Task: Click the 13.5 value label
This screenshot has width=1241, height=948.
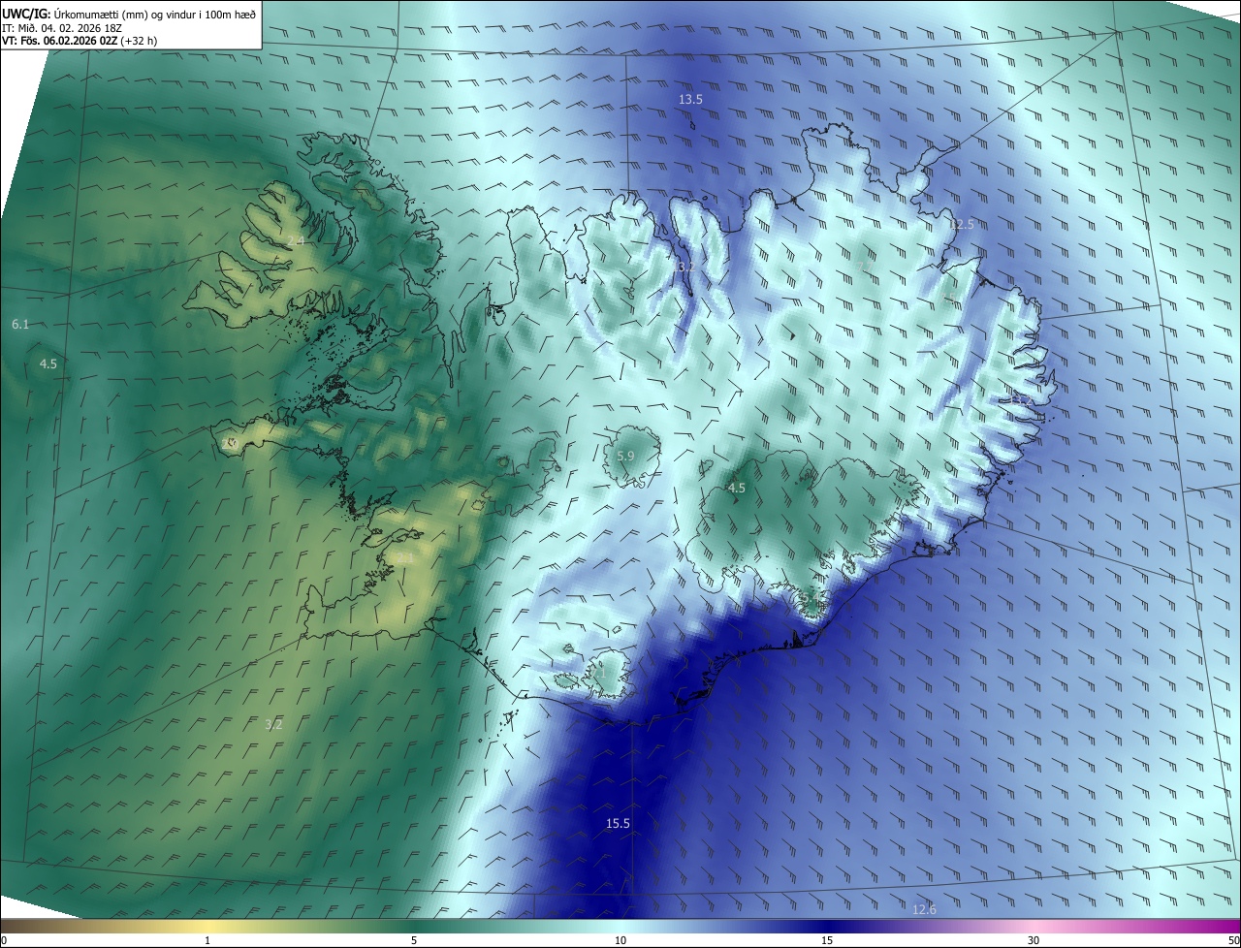Action: pyautogui.click(x=690, y=100)
